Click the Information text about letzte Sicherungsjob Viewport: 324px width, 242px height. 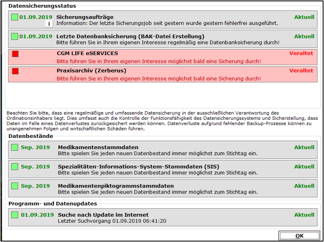167,23
